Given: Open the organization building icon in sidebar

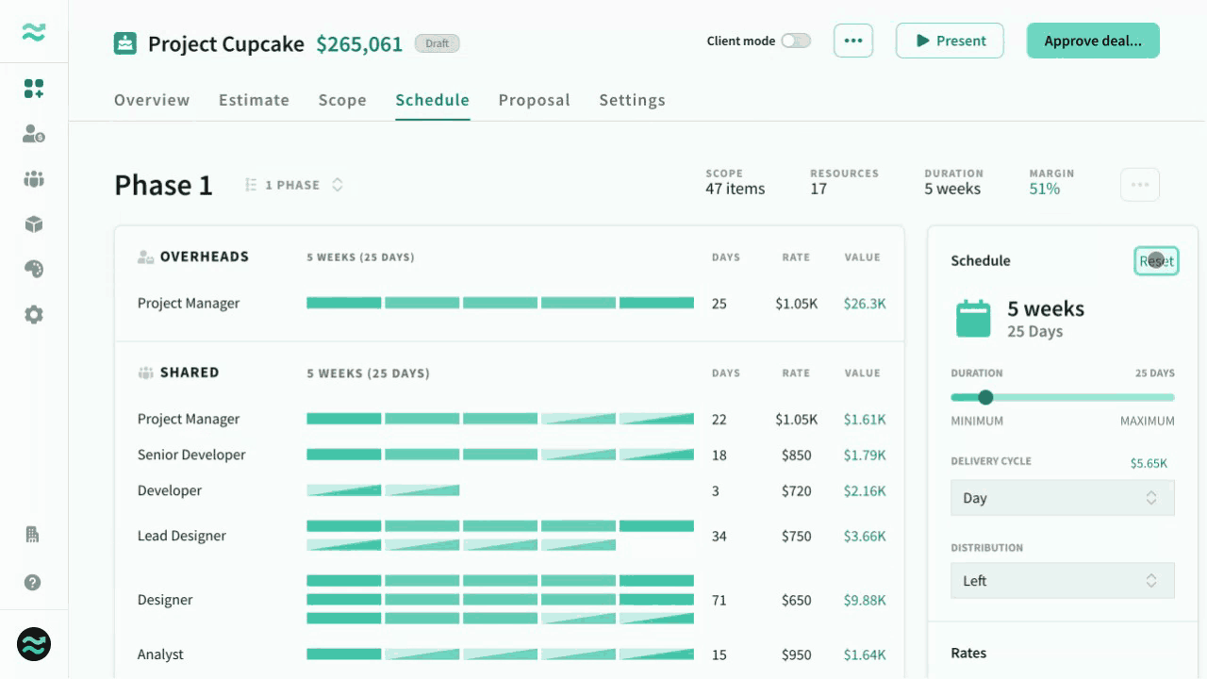Looking at the screenshot, I should [x=33, y=535].
